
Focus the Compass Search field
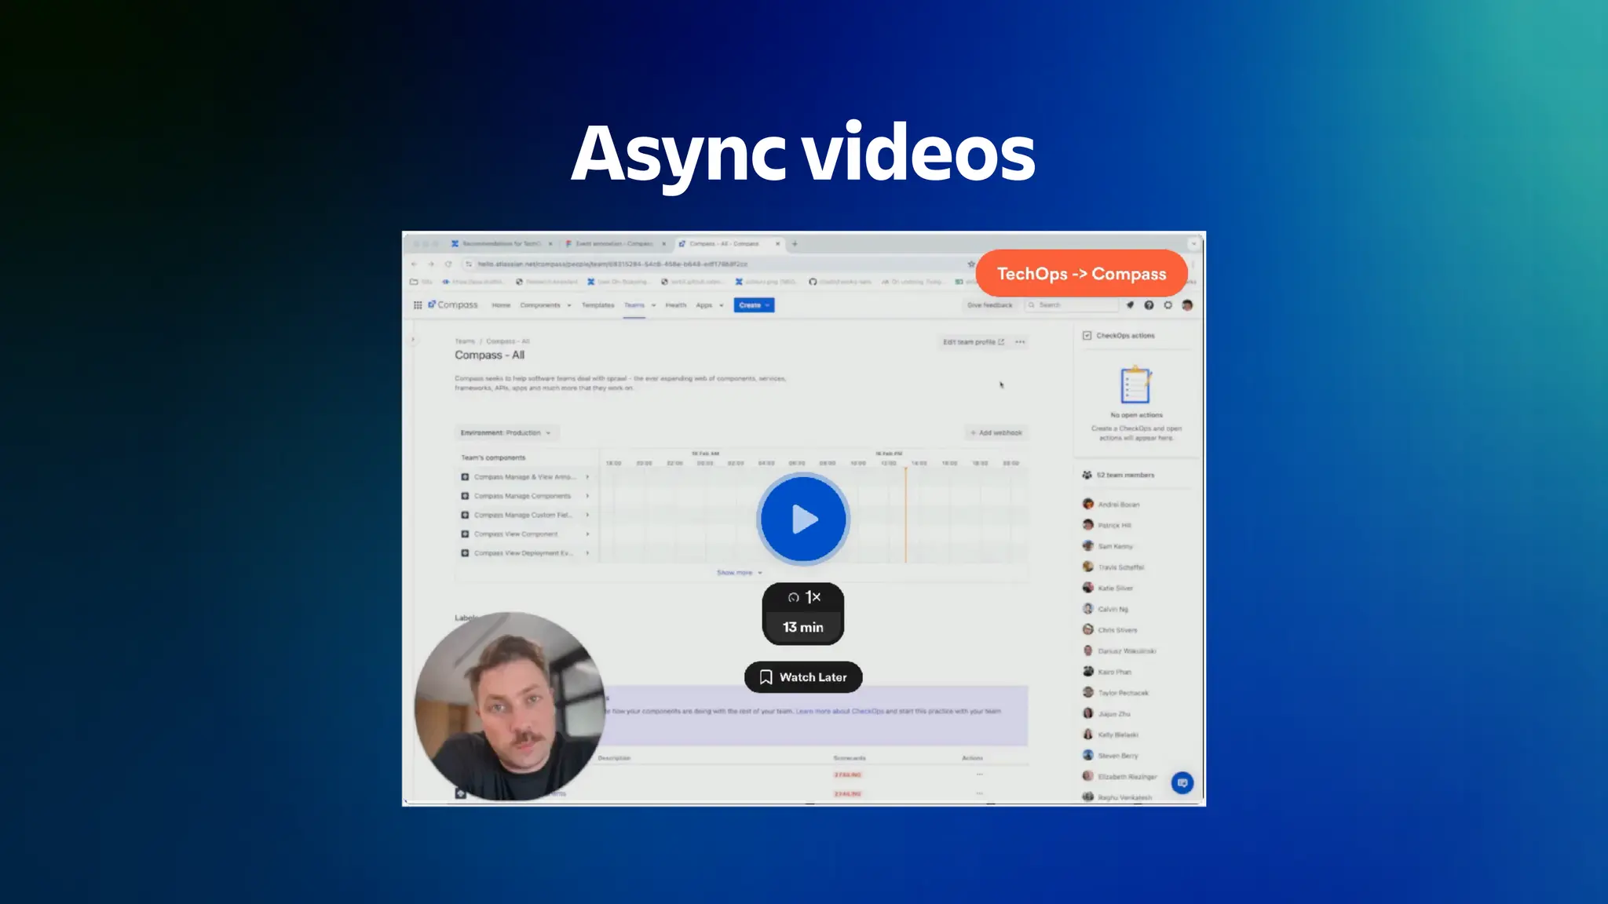point(1072,305)
